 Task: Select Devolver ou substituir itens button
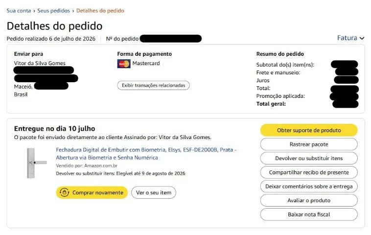click(x=309, y=158)
